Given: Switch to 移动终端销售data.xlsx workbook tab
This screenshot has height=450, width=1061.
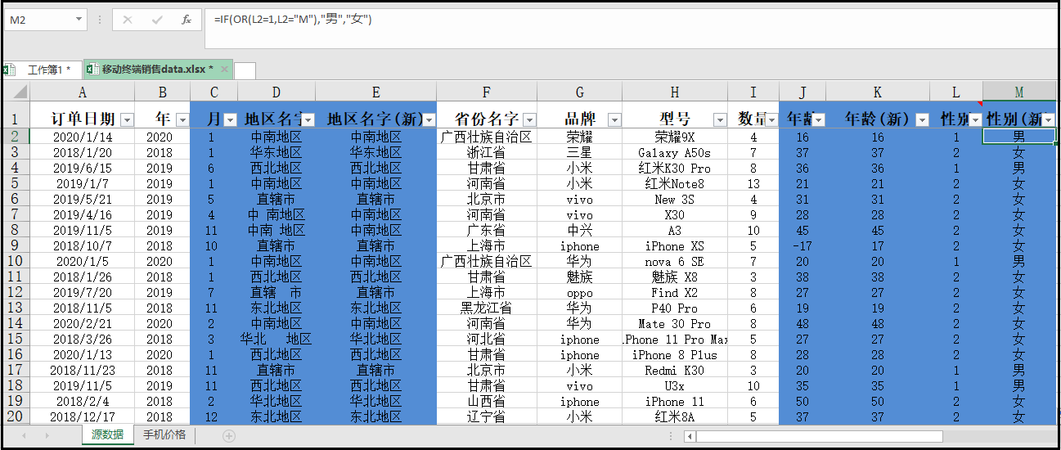Looking at the screenshot, I should (x=158, y=70).
